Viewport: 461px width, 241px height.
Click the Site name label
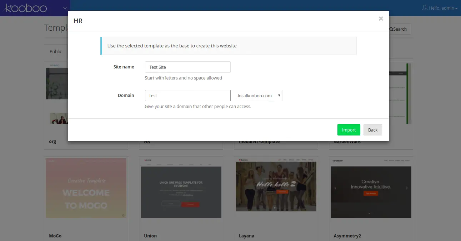click(x=124, y=67)
